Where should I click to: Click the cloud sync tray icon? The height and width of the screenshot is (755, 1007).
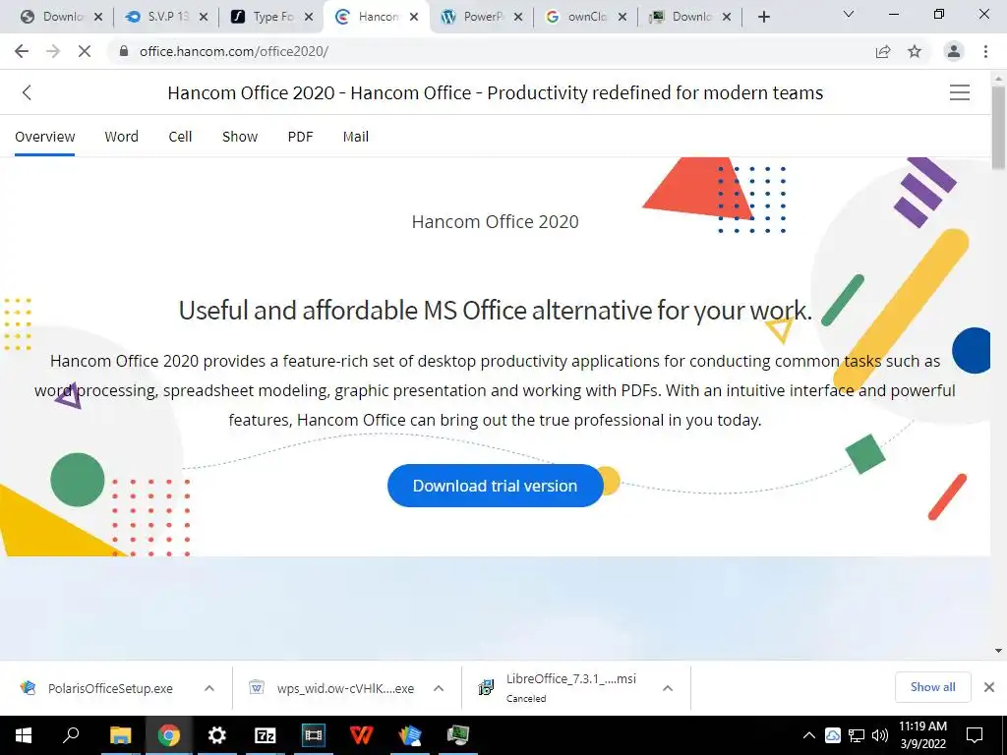tap(833, 735)
